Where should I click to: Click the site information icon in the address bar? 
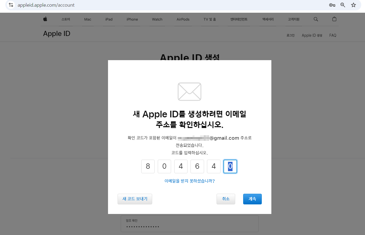11,5
